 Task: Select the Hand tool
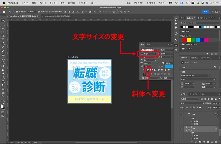tap(3, 93)
